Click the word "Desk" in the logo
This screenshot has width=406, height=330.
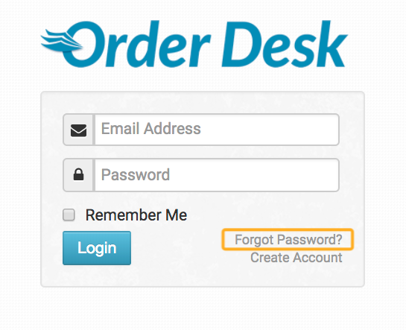click(285, 44)
